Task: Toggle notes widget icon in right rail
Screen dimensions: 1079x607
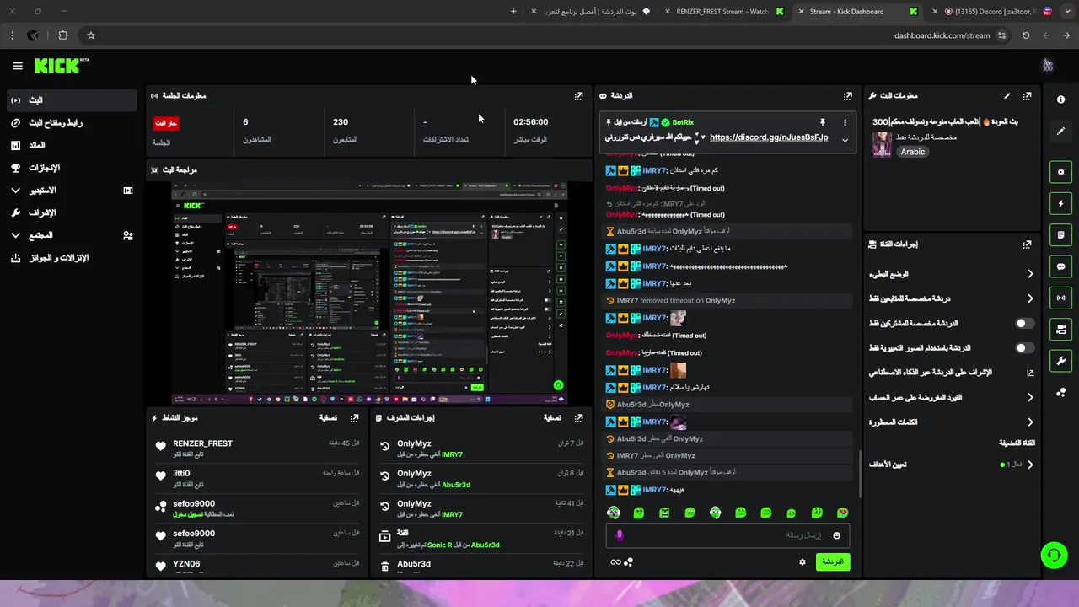Action: click(x=1060, y=234)
